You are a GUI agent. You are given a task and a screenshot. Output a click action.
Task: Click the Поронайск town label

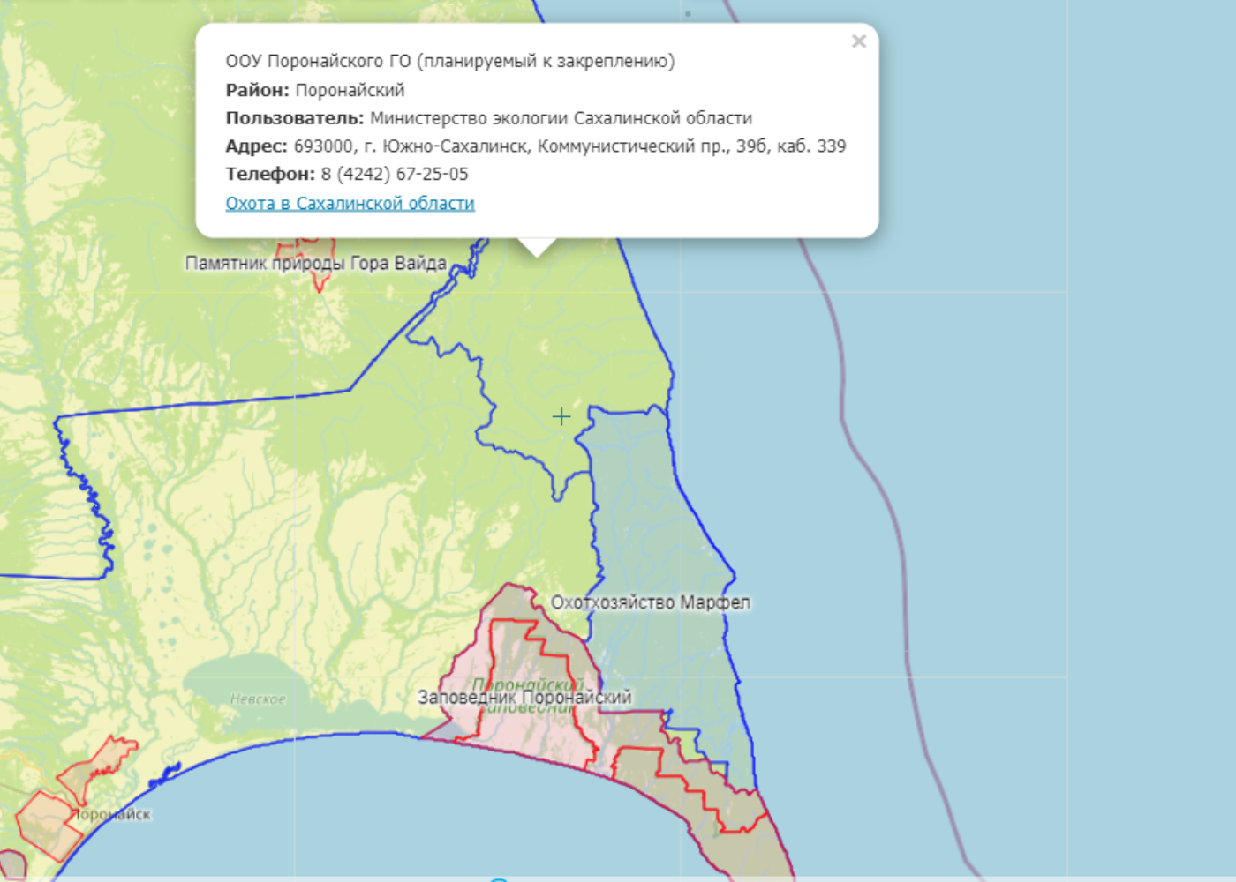(x=111, y=814)
